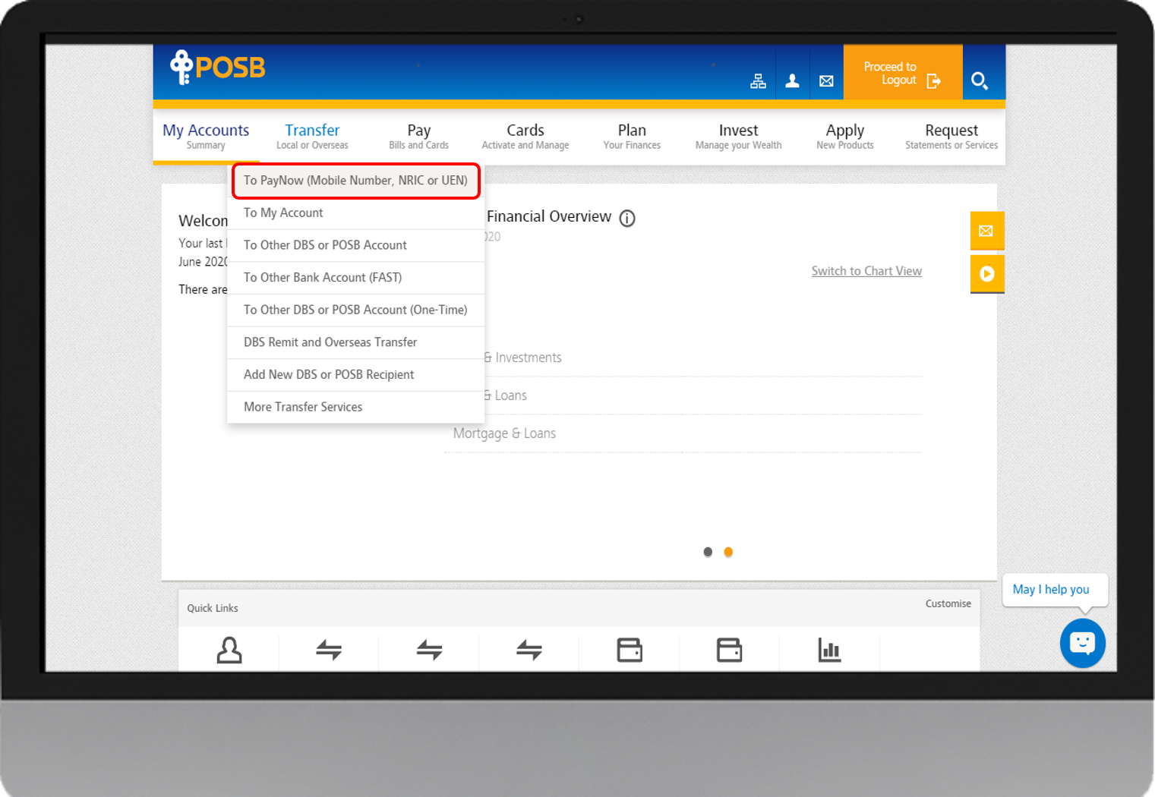Image resolution: width=1155 pixels, height=797 pixels.
Task: Select To Other DBS or POSB Account (One-Time)
Action: point(355,310)
